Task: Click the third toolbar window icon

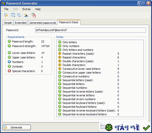Action: click(19, 15)
